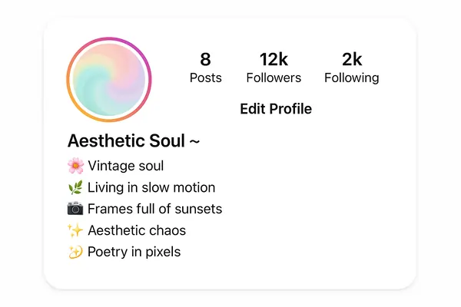Click the green leaf emoji icon
Image resolution: width=461 pixels, height=307 pixels.
click(75, 187)
